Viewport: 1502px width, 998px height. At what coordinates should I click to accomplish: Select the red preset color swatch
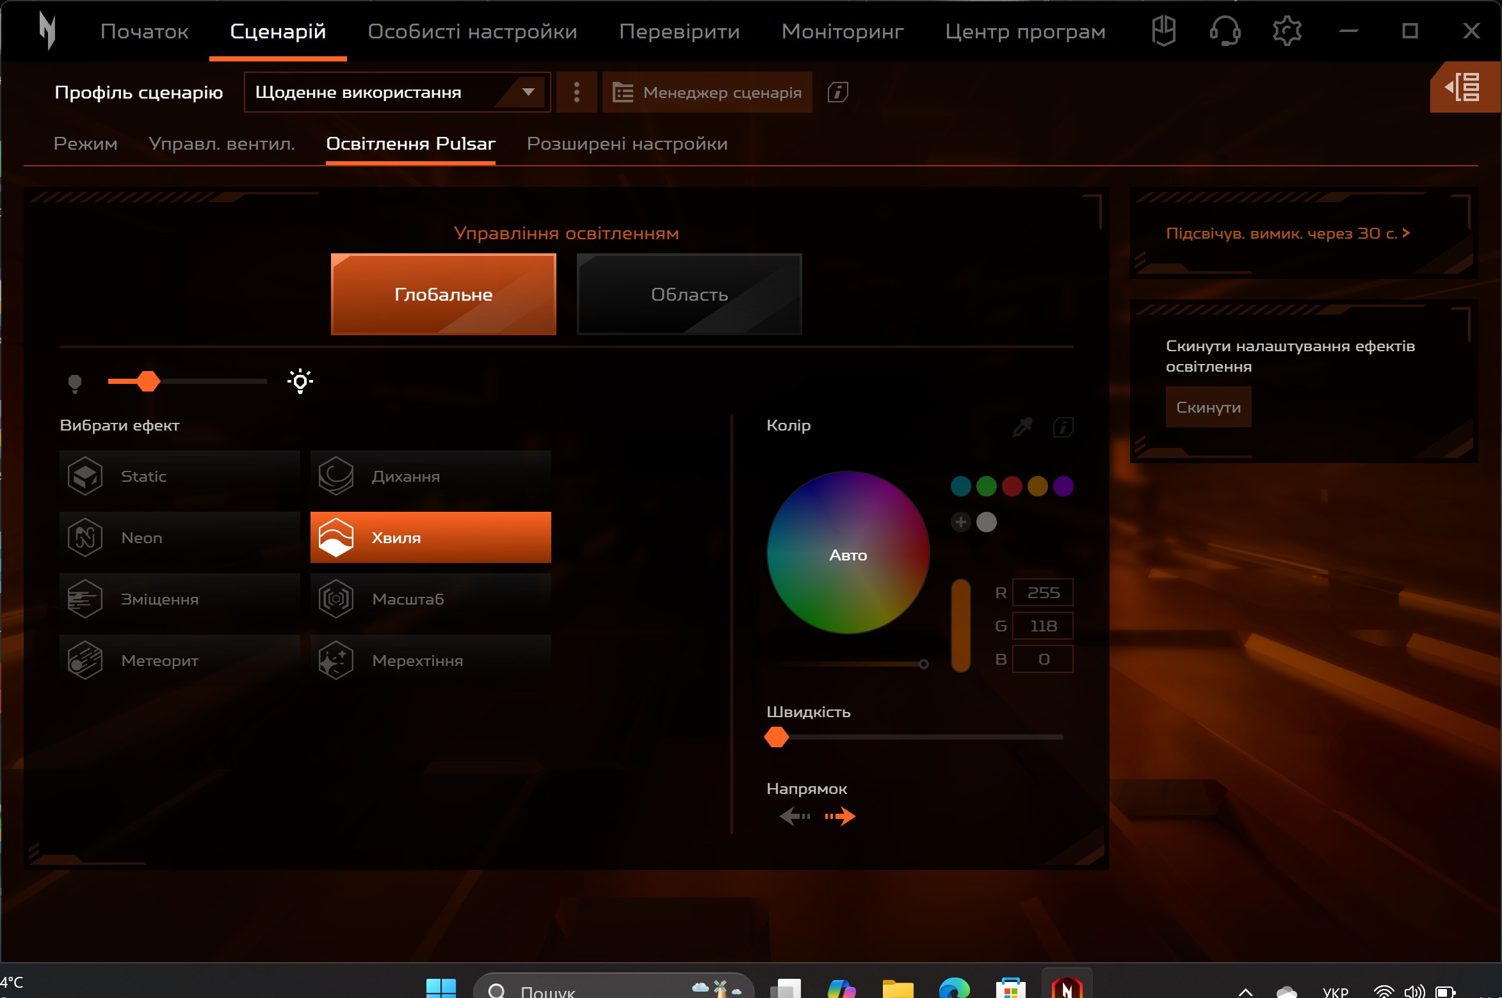pos(1012,486)
